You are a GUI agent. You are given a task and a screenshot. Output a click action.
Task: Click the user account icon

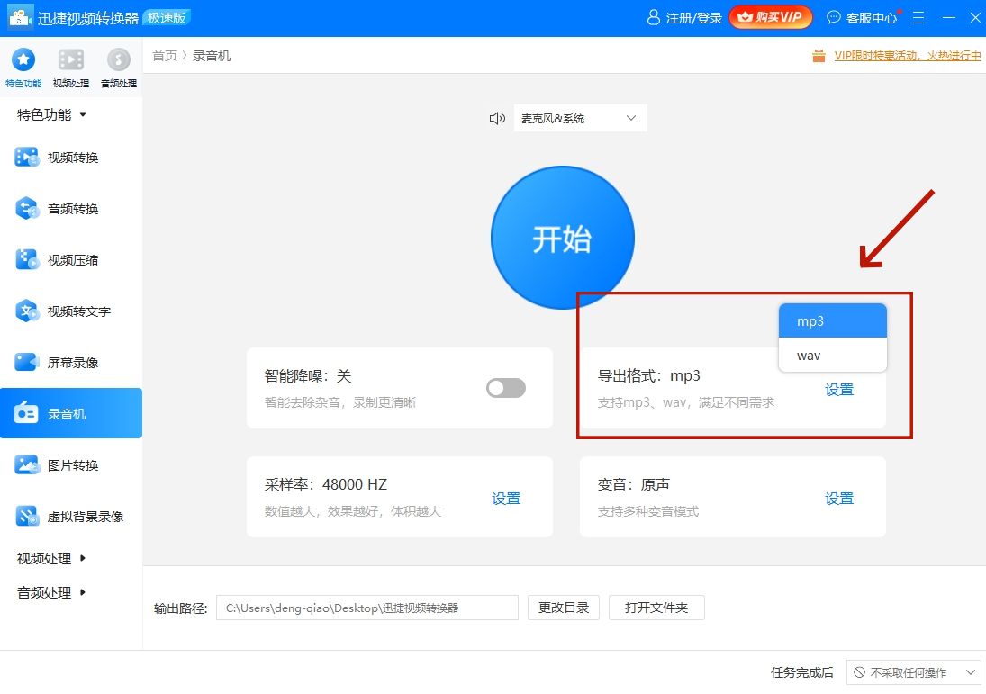[x=654, y=17]
